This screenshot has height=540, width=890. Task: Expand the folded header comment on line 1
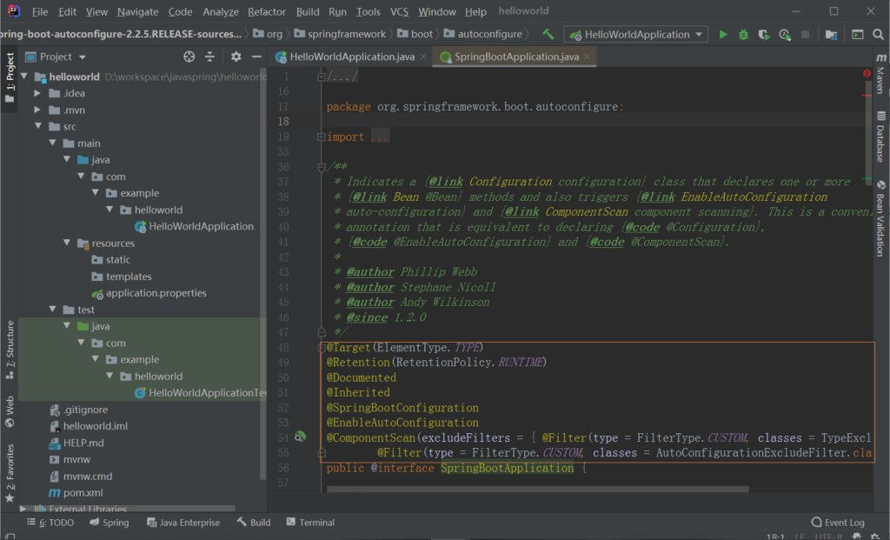tap(322, 77)
